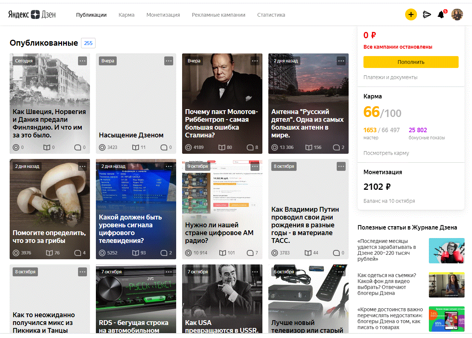Open card about уровень сигнала цифрового телевидения

coord(136,209)
